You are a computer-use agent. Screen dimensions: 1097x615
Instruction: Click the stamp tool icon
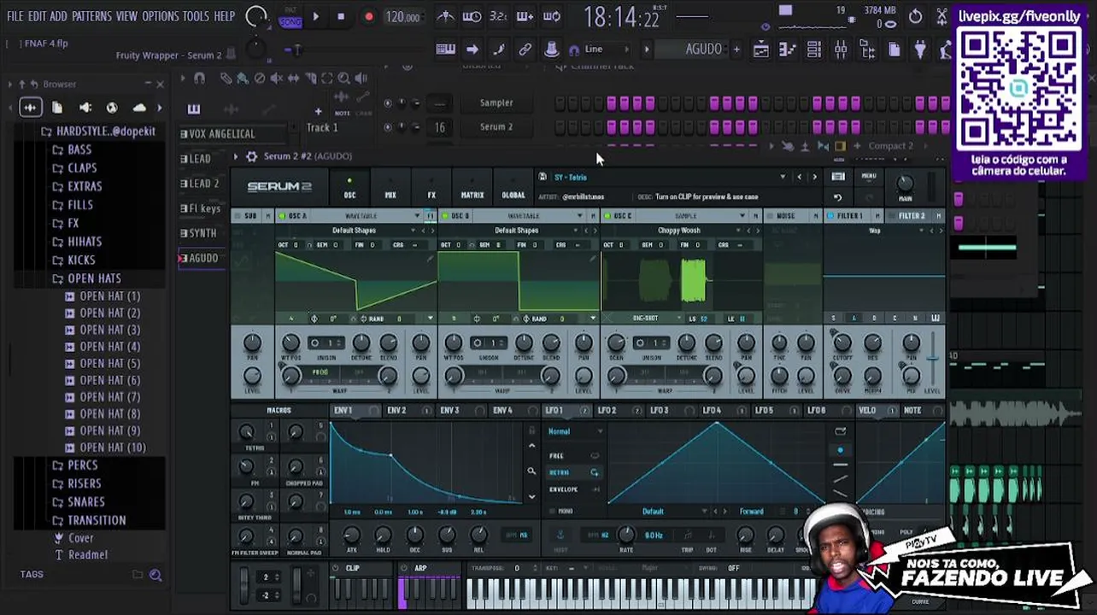[x=551, y=50]
